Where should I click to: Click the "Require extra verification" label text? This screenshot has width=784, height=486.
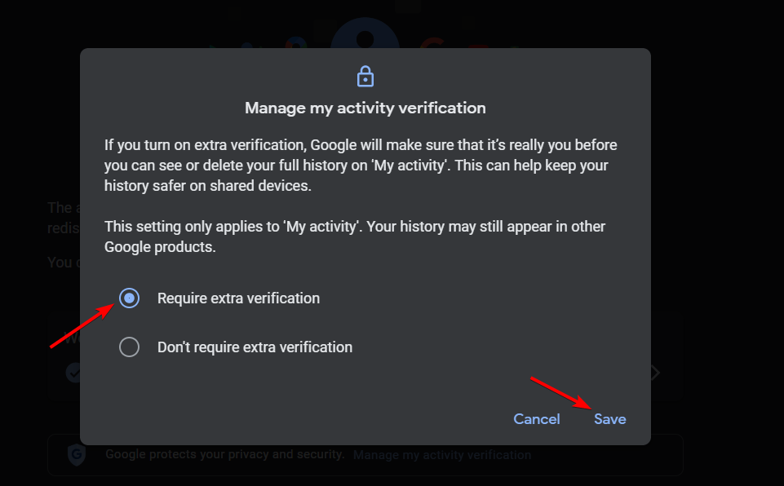[238, 298]
